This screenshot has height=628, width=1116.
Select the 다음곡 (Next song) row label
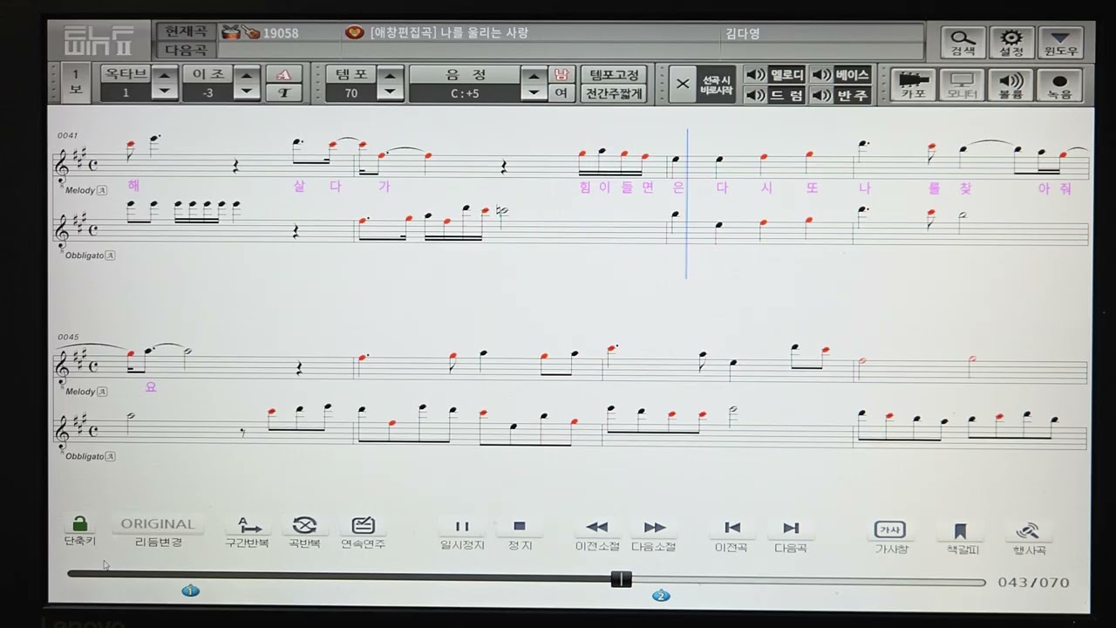coord(186,51)
